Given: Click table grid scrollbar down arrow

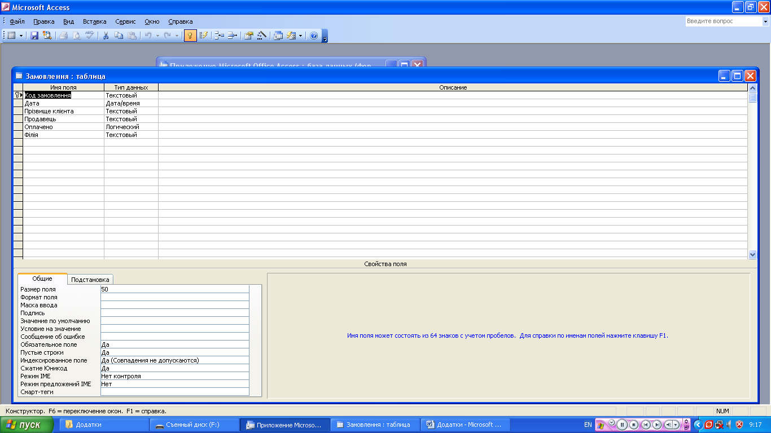Looking at the screenshot, I should click(x=752, y=255).
